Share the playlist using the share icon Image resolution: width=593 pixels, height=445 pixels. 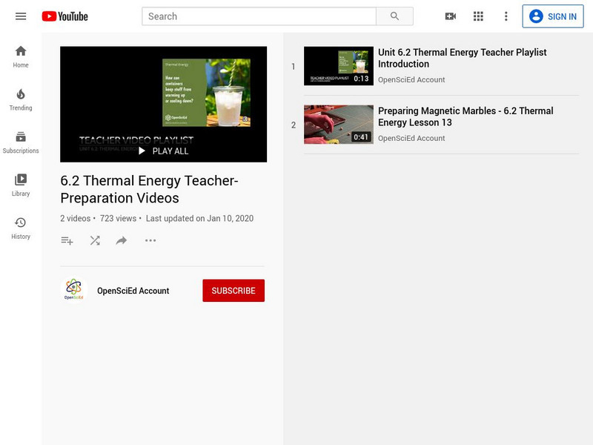coord(121,240)
